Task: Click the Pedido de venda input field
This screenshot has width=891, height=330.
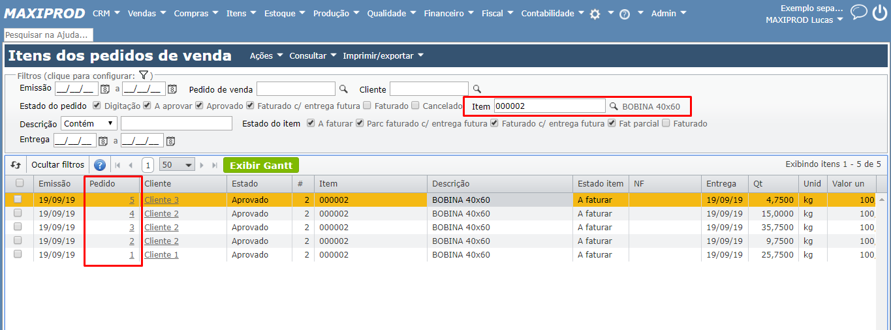Action: pyautogui.click(x=296, y=89)
